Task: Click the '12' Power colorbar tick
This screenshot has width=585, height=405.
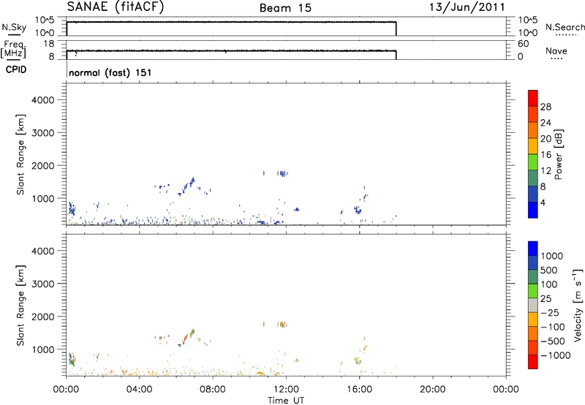Action: tap(546, 171)
